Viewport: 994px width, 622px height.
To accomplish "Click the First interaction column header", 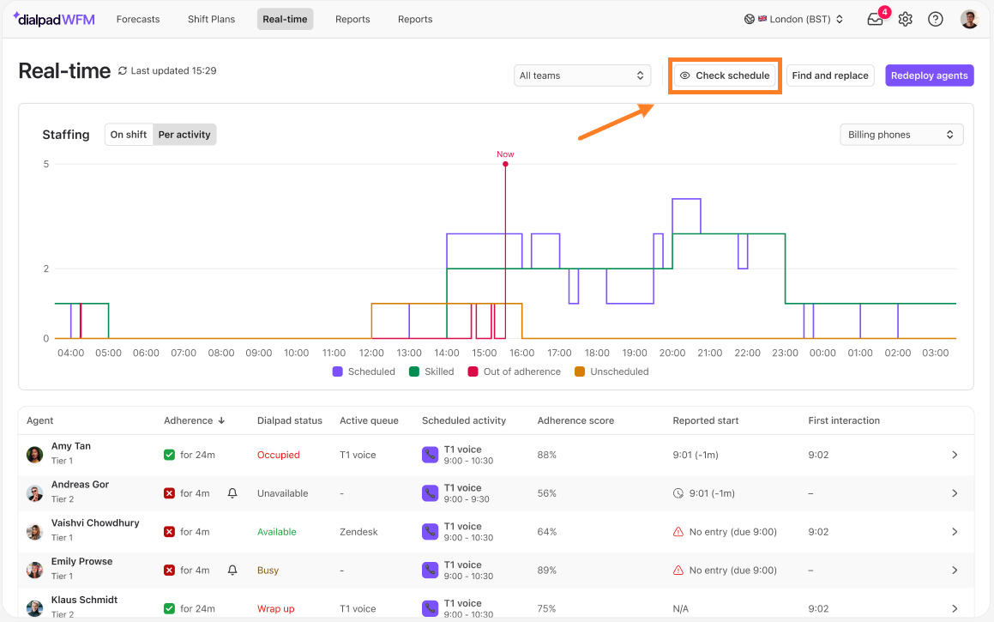I will (x=844, y=420).
